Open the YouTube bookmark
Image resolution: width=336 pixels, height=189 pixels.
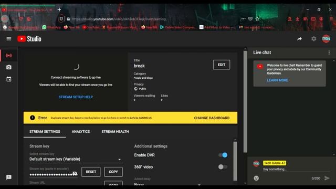(x=91, y=27)
